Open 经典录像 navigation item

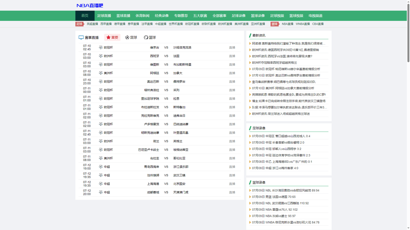point(162,16)
